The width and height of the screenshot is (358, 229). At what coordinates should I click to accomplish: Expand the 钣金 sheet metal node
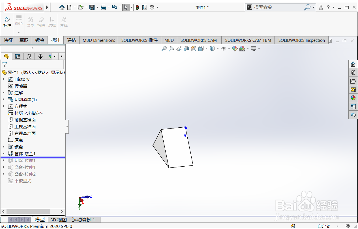4,147
